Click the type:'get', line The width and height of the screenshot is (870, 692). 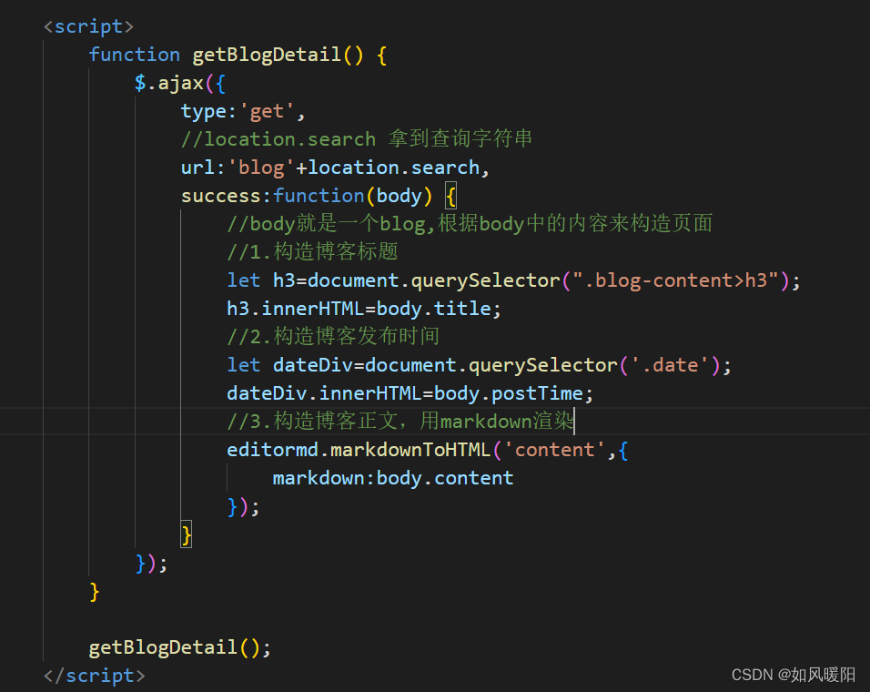(242, 112)
